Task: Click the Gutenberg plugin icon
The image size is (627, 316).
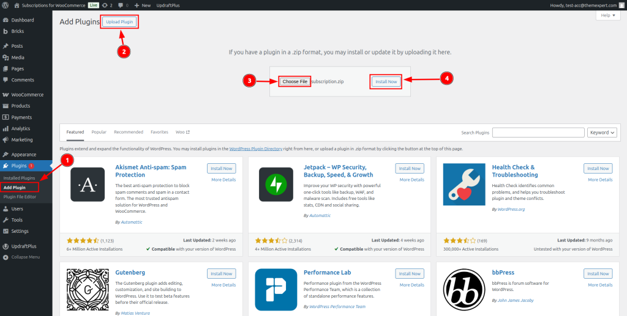Action: [x=88, y=290]
